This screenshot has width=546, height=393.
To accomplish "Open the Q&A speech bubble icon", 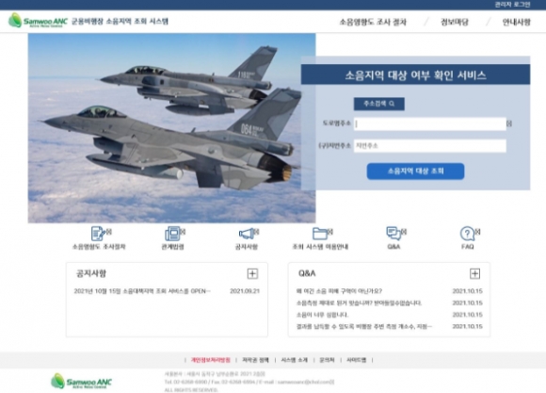I will point(393,234).
